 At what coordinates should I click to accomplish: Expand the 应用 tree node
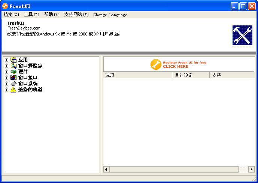tap(6, 60)
